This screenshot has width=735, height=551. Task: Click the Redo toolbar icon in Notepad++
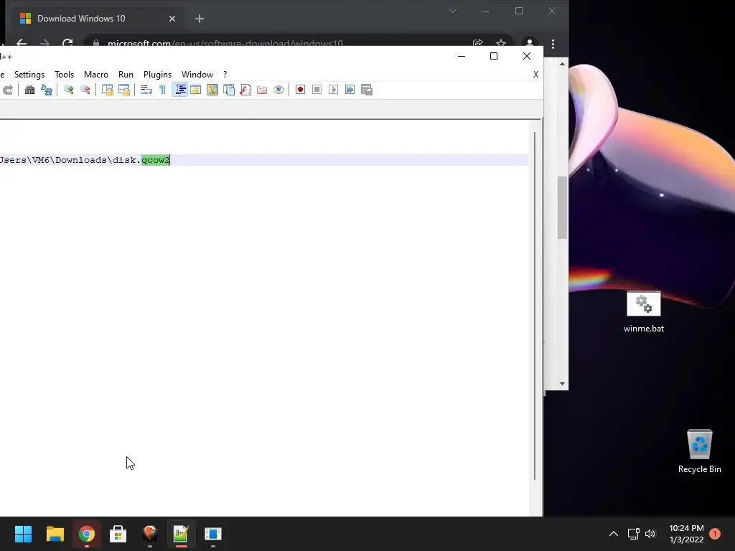point(7,90)
